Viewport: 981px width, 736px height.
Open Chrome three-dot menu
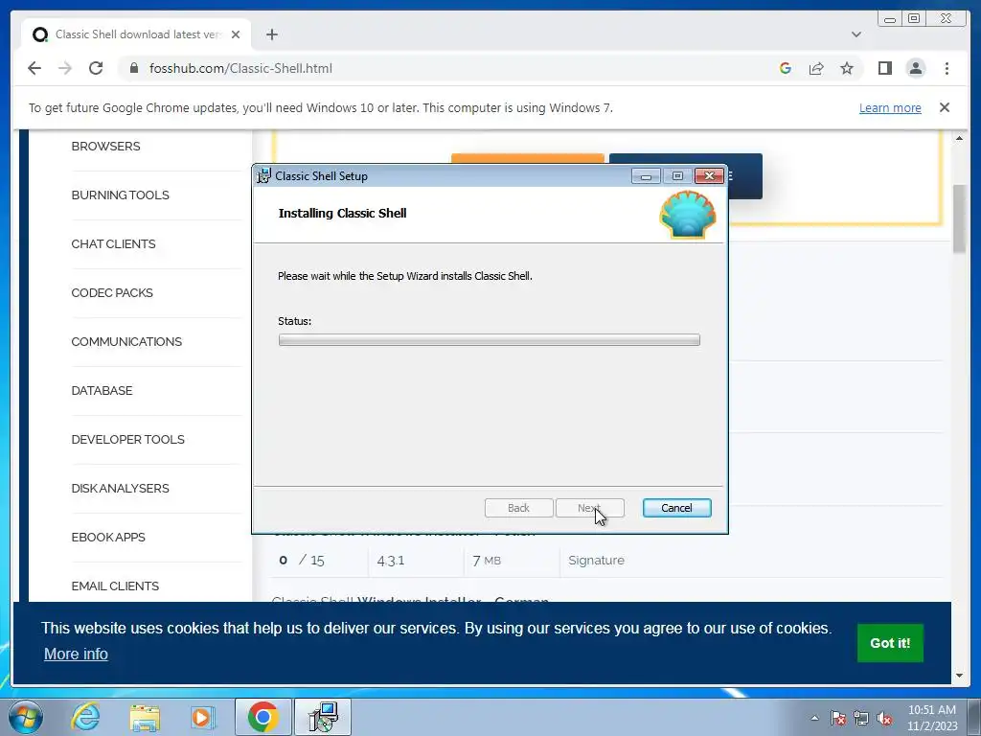coord(947,68)
